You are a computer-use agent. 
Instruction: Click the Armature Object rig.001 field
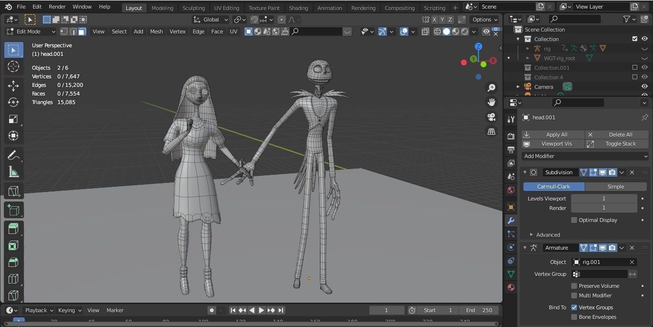604,262
